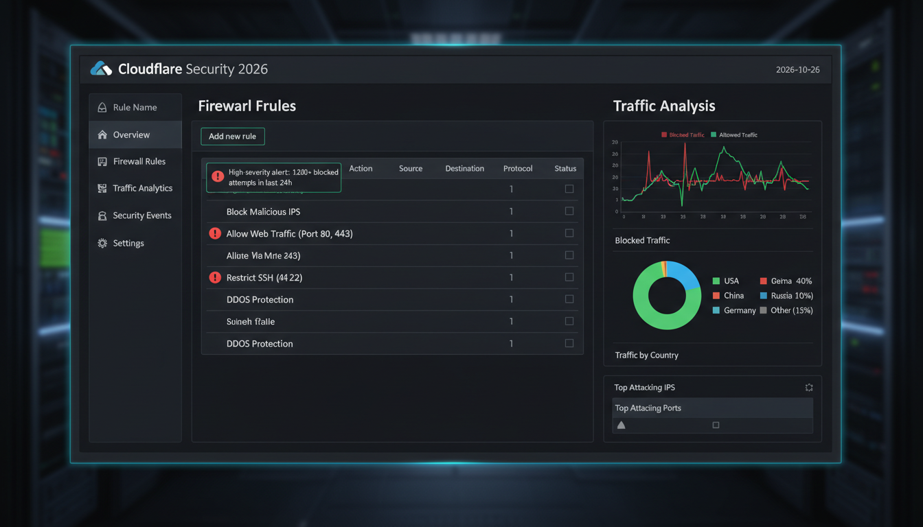The image size is (923, 527).
Task: Click the China legend swatch
Action: 716,296
